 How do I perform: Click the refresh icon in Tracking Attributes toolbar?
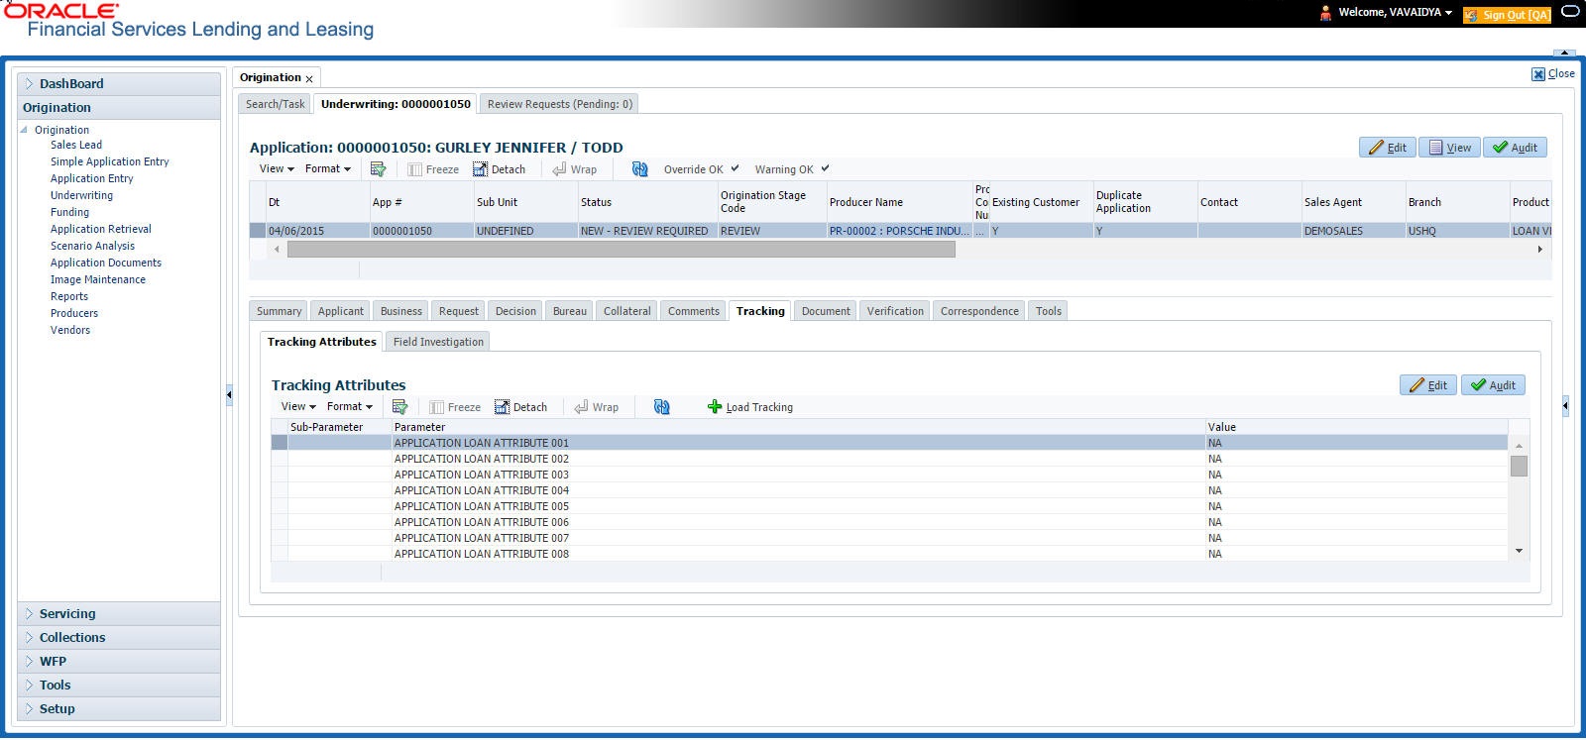[661, 407]
